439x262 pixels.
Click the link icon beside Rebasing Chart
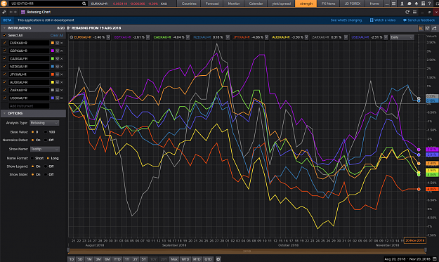(x=4, y=12)
